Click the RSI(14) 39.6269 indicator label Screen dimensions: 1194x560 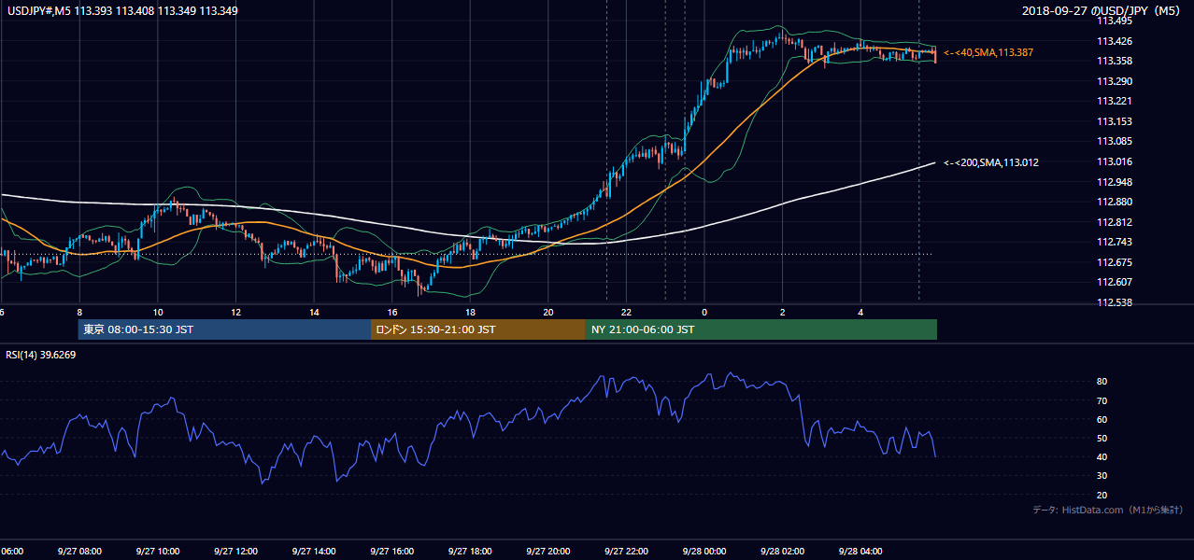pos(41,355)
